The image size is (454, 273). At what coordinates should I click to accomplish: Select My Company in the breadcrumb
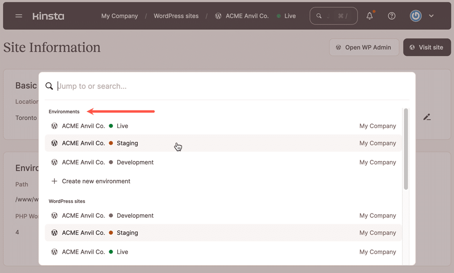pyautogui.click(x=119, y=16)
